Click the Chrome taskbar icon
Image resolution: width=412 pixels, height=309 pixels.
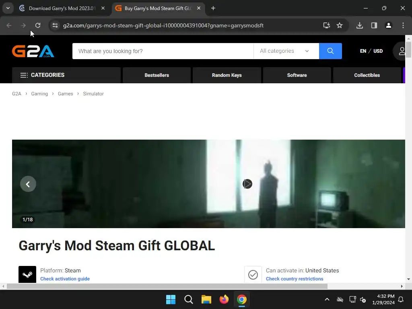(242, 299)
